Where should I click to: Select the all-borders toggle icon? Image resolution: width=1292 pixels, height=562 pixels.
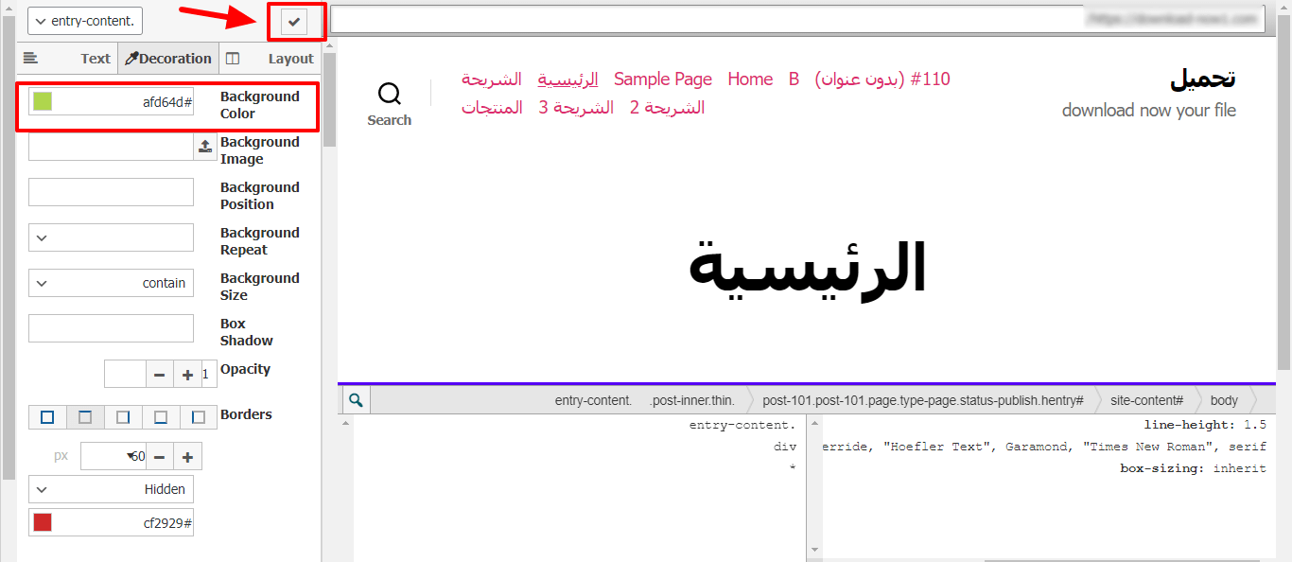[x=47, y=417]
